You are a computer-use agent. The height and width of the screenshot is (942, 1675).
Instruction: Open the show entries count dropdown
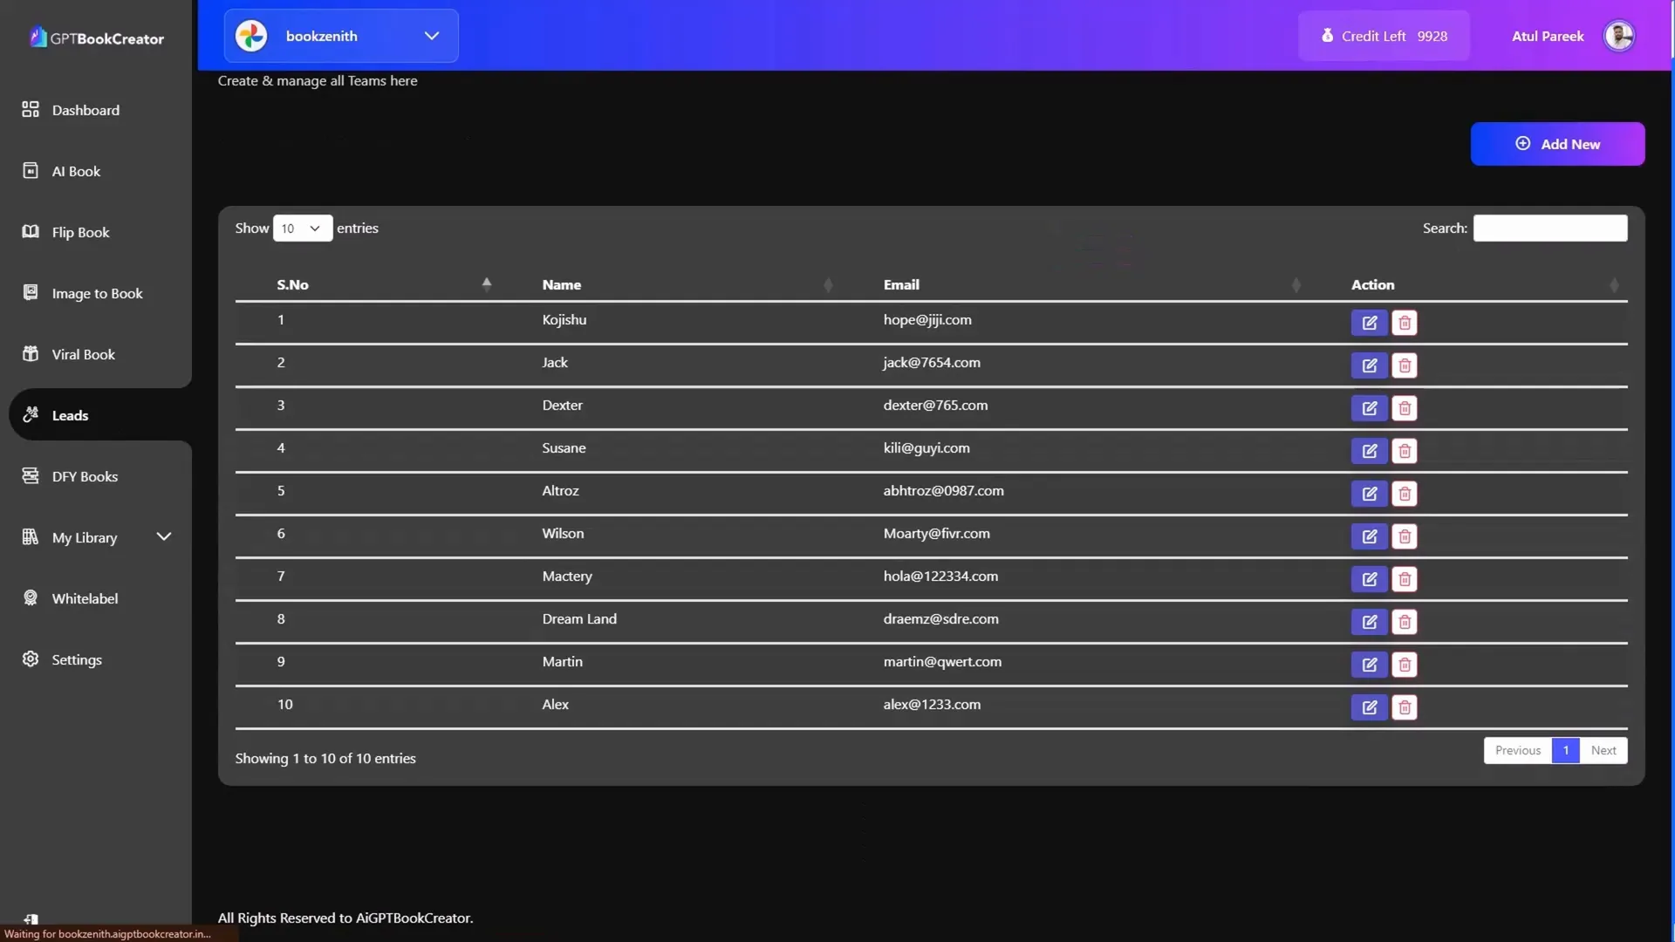tap(301, 228)
